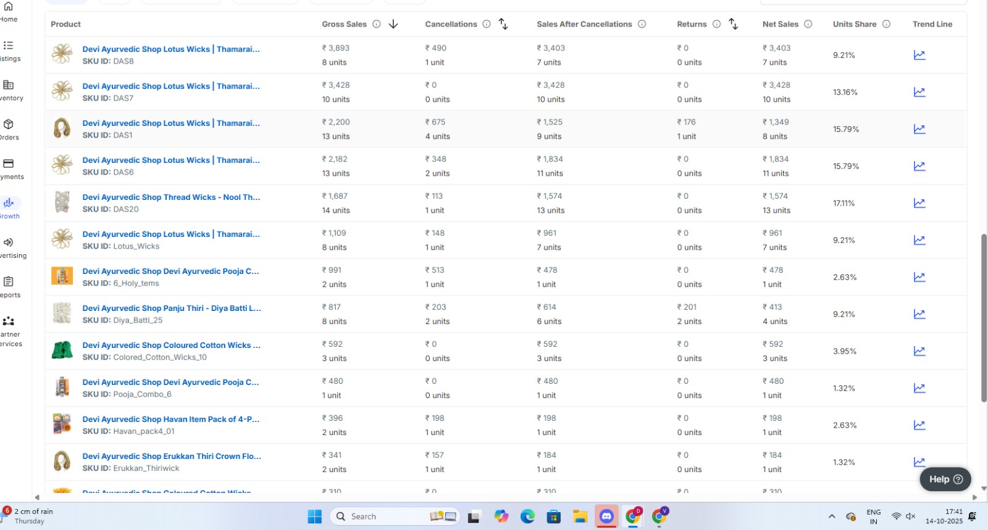The height and width of the screenshot is (530, 988).
Task: Click the Help button
Action: click(x=945, y=479)
